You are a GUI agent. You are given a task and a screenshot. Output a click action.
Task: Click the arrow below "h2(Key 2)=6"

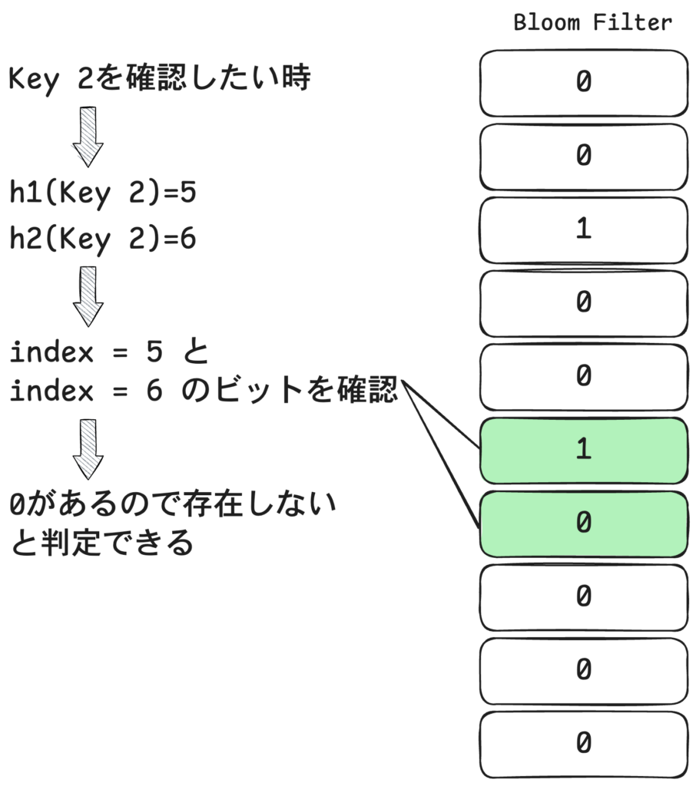click(x=88, y=297)
